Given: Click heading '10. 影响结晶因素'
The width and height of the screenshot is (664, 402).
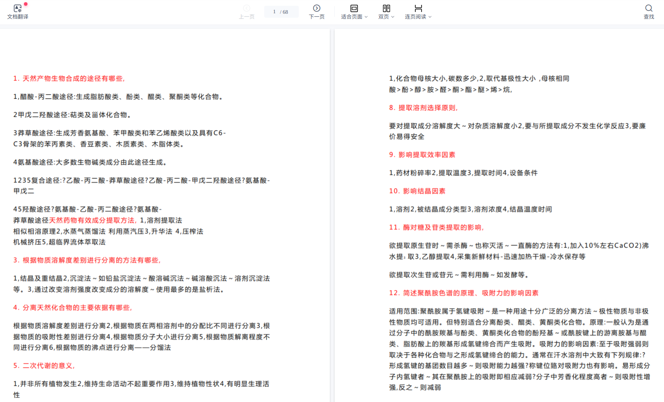Looking at the screenshot, I should tap(417, 191).
